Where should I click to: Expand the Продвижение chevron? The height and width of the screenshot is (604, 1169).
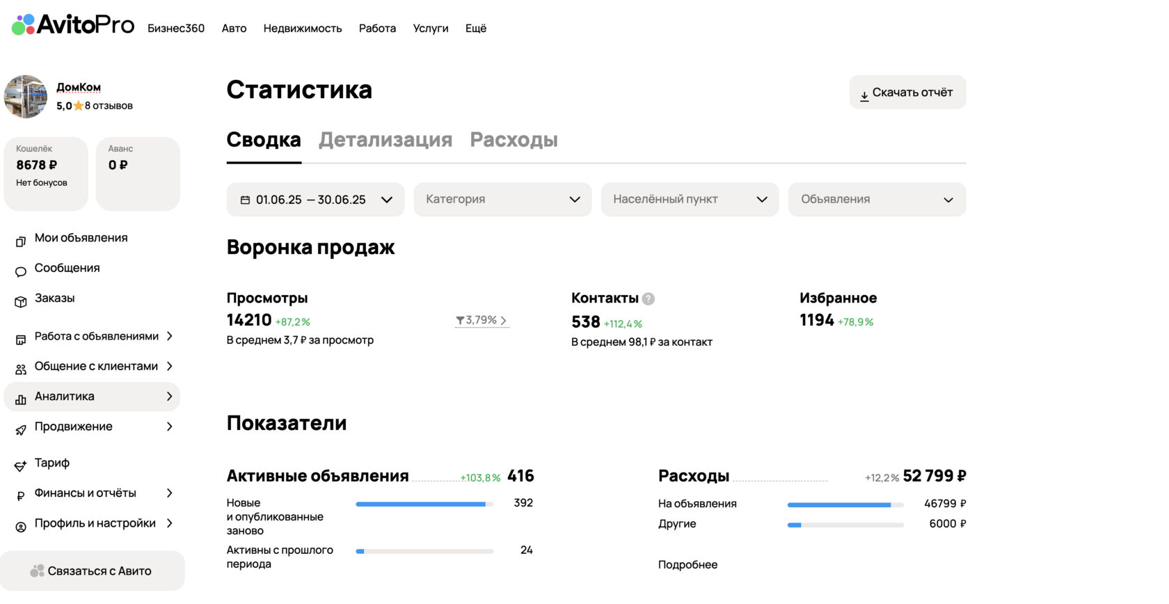(x=170, y=427)
